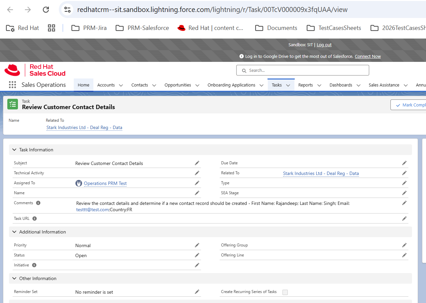Open the Opportunities tab dropdown chevron
Image resolution: width=426 pixels, height=303 pixels.
(x=197, y=85)
